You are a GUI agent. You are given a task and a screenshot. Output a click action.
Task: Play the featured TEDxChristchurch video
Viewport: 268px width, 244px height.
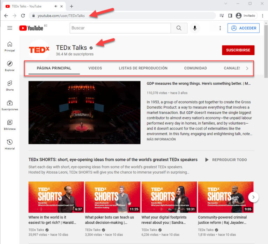click(x=84, y=112)
